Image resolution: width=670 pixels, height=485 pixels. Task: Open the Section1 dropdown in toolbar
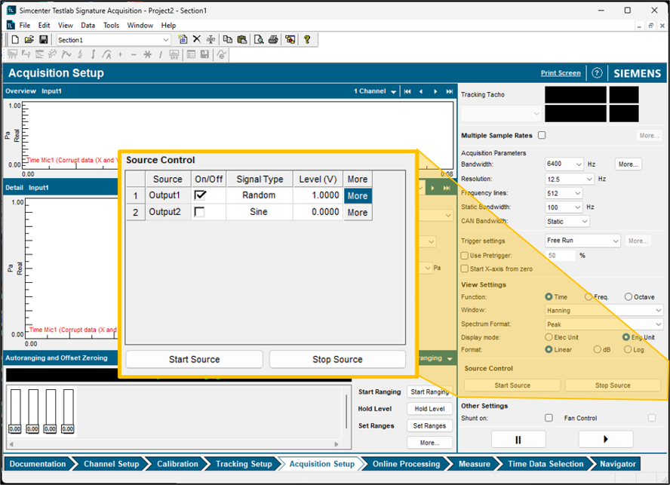166,39
